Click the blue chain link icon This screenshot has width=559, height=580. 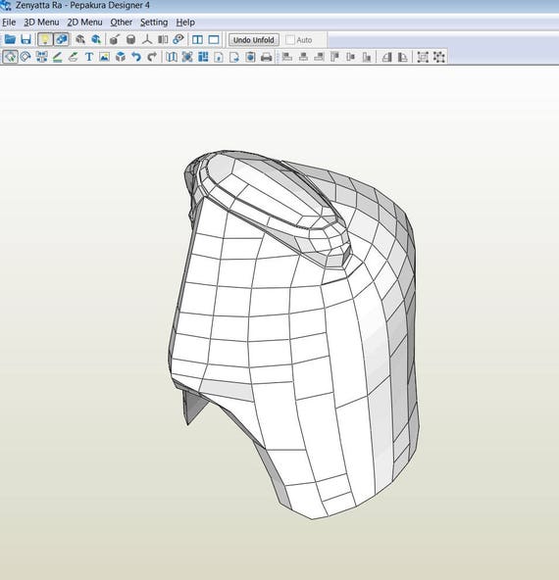click(x=178, y=39)
